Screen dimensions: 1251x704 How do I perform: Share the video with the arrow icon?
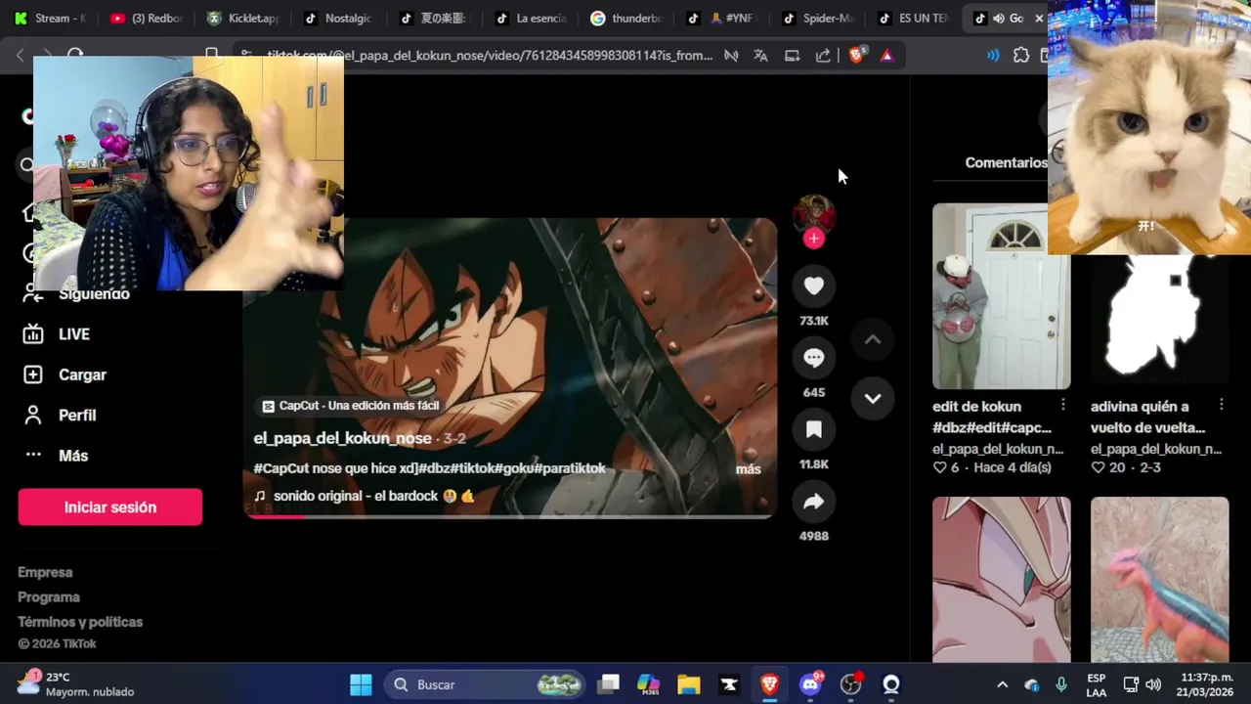pos(814,502)
